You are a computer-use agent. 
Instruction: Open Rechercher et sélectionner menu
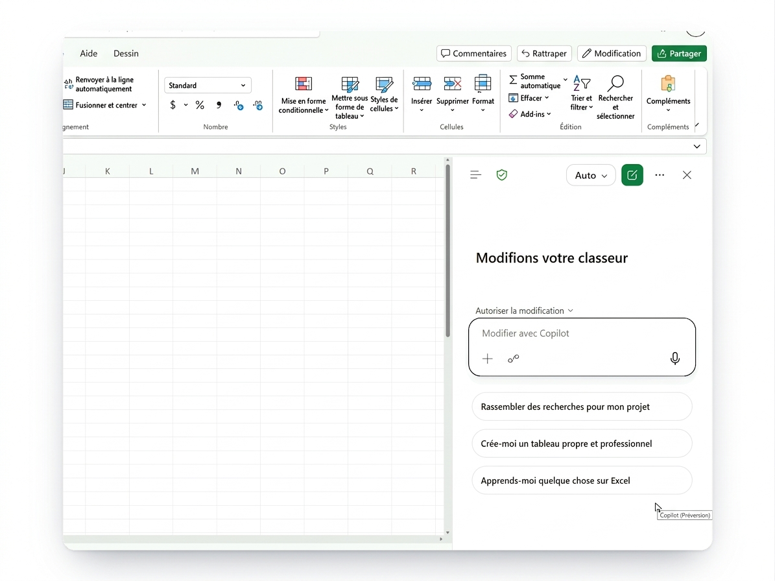click(x=615, y=97)
